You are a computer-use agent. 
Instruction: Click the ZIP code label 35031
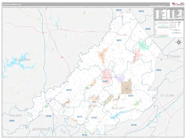119,40
